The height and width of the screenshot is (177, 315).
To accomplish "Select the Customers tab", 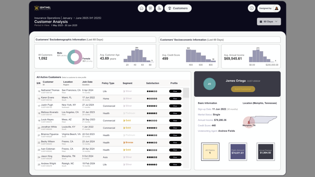I will coord(178,8).
